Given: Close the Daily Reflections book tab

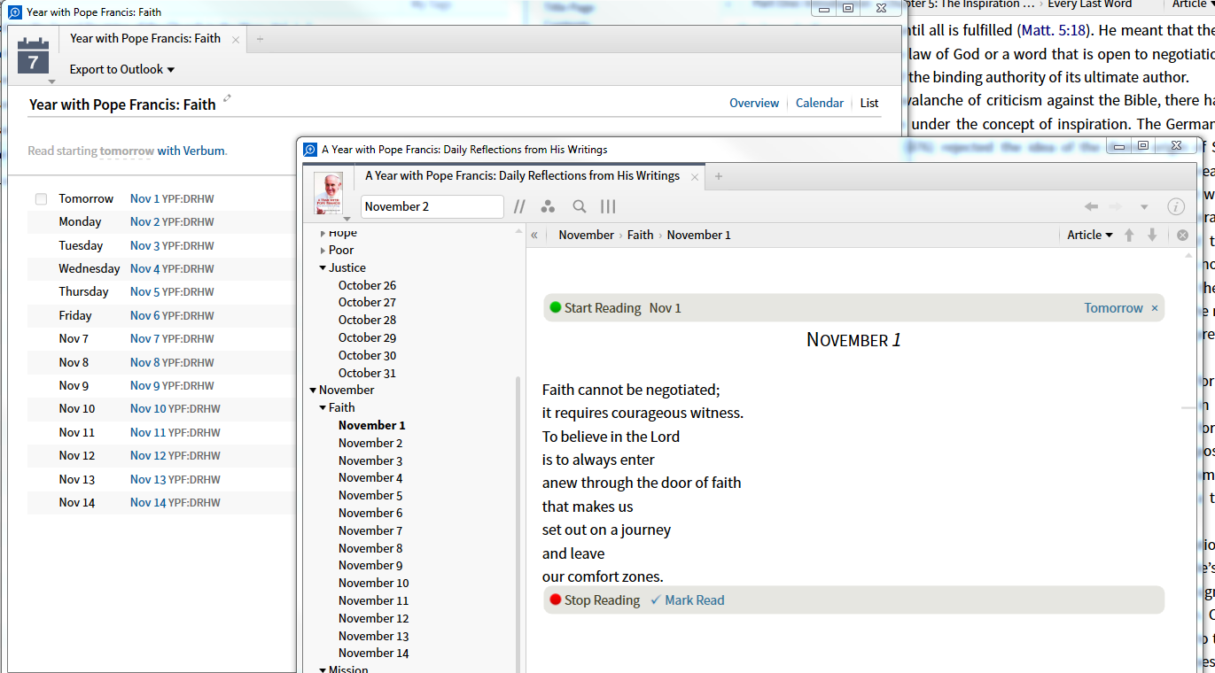Looking at the screenshot, I should point(695,177).
